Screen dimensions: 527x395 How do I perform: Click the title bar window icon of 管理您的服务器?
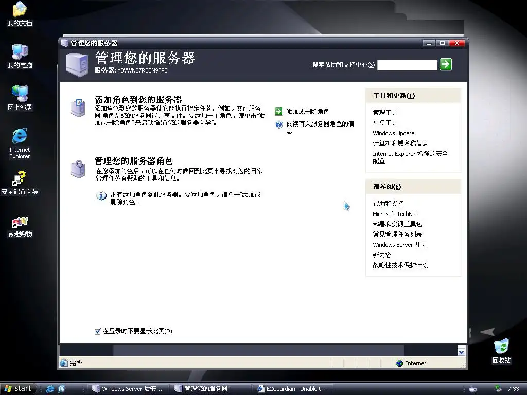(x=65, y=43)
